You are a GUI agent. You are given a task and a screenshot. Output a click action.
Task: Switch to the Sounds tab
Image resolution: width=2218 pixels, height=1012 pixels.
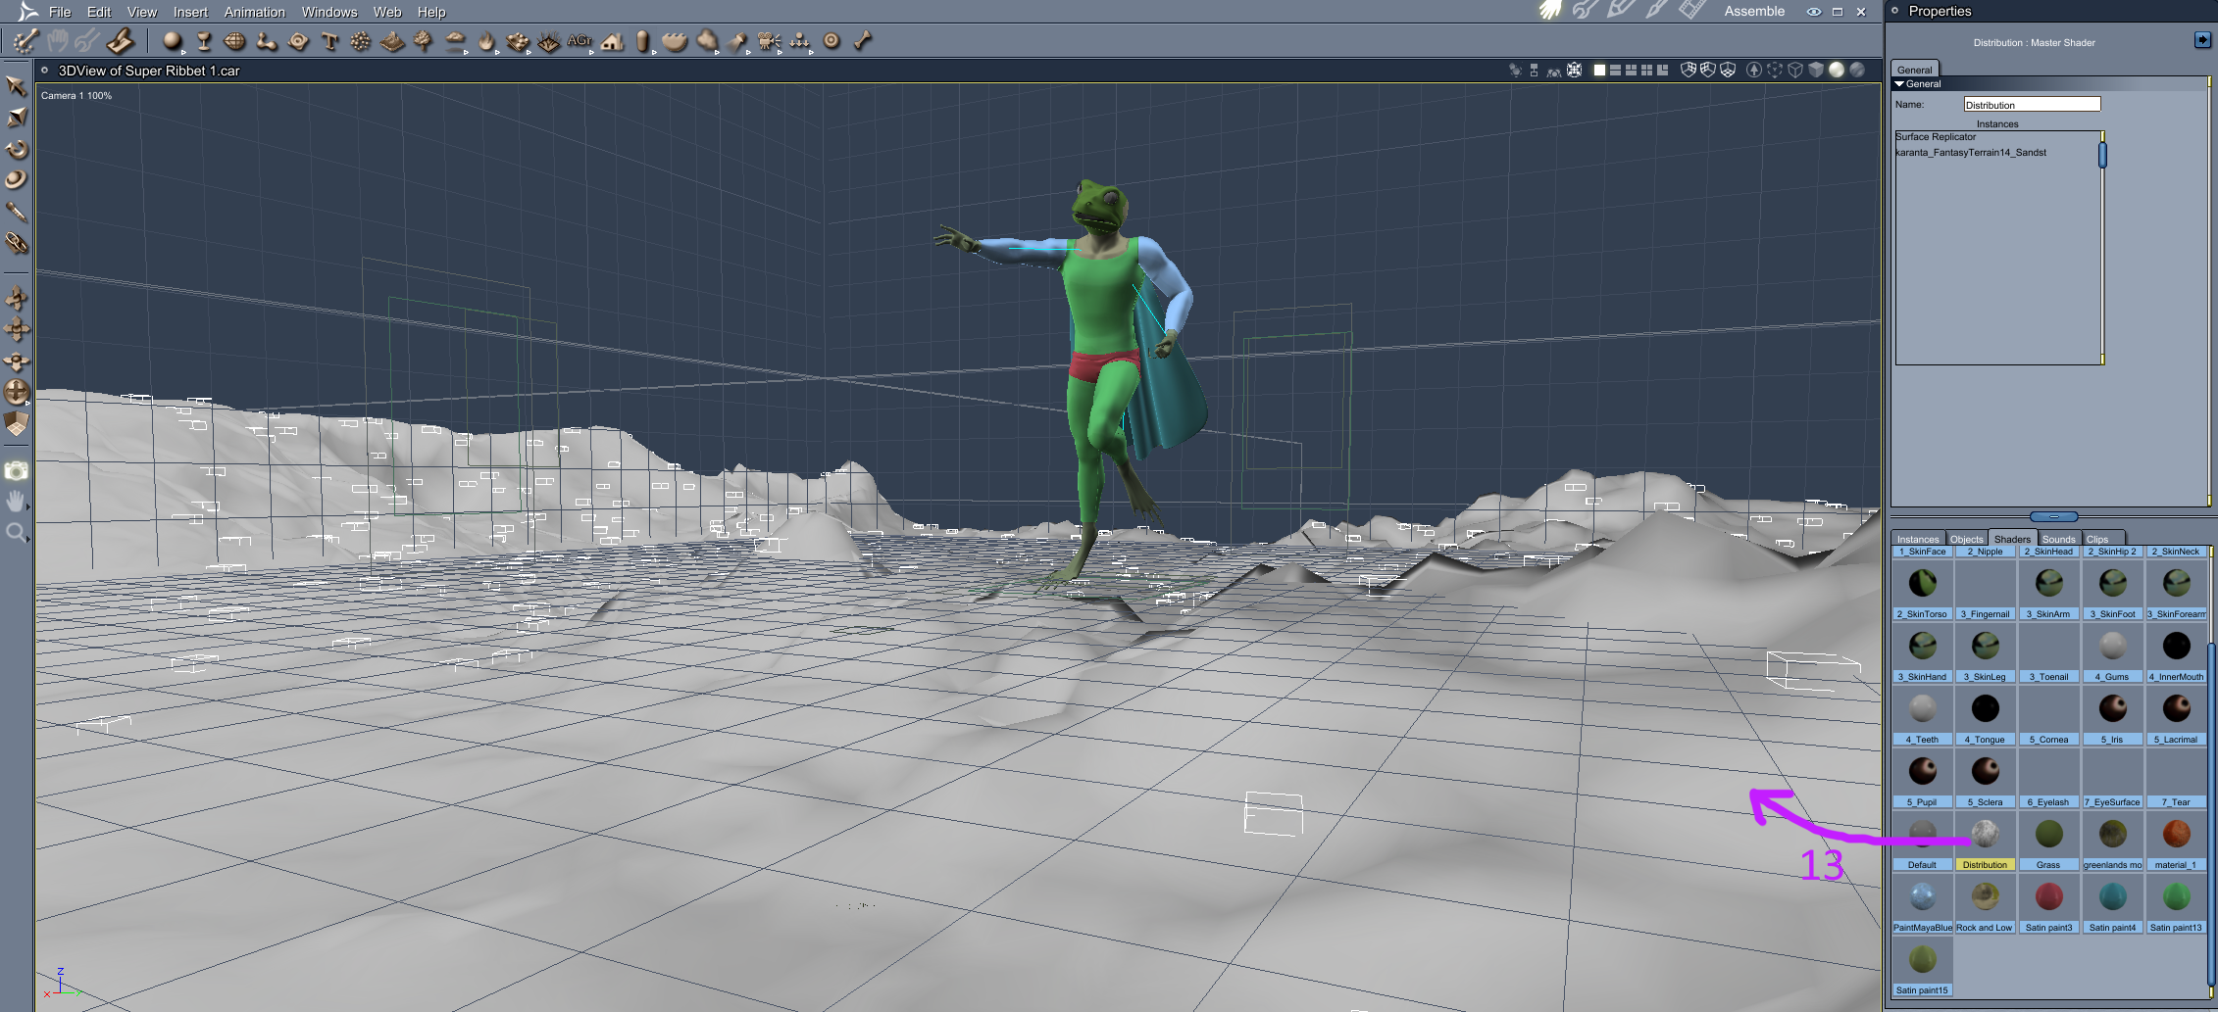coord(2059,539)
